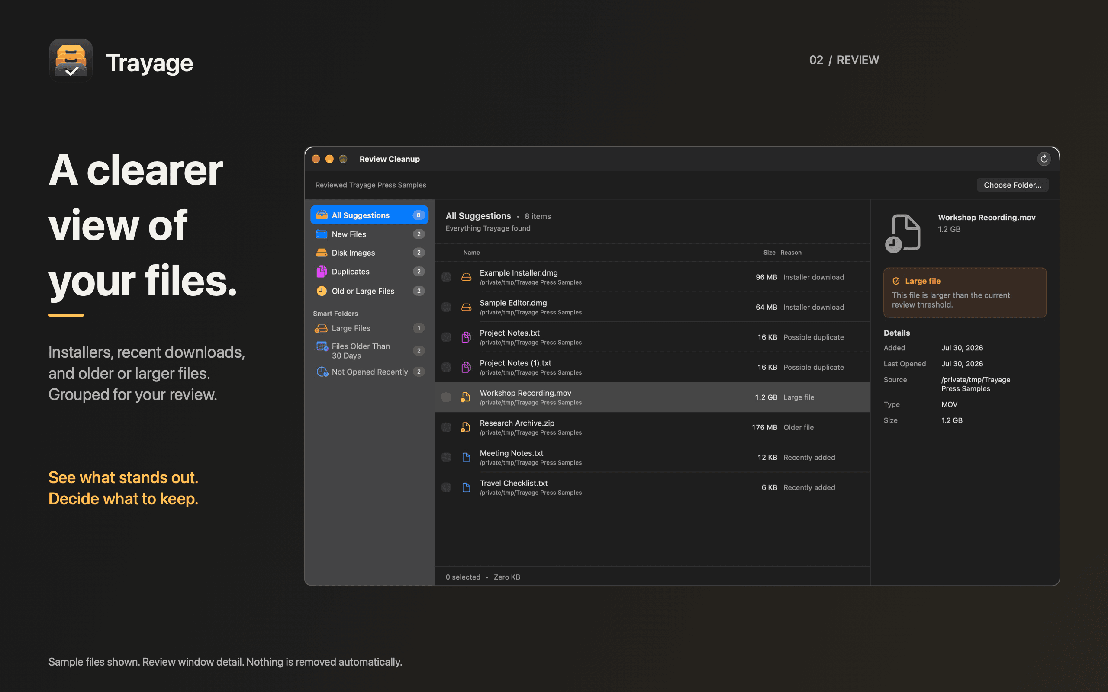Screen dimensions: 1108x692
Task: Click the Old or Large Files clock icon
Action: point(322,291)
